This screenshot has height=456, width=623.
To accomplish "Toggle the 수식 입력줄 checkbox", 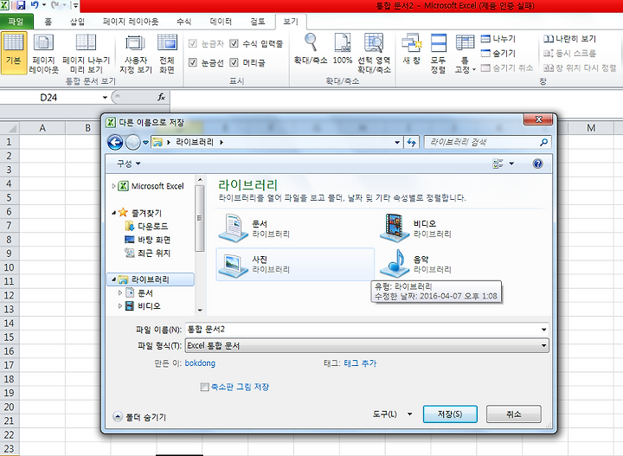I will pos(234,43).
